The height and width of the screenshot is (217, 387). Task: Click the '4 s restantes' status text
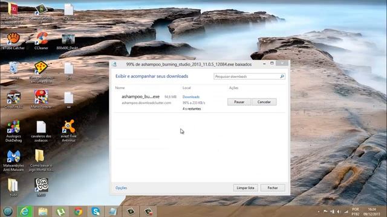192,108
